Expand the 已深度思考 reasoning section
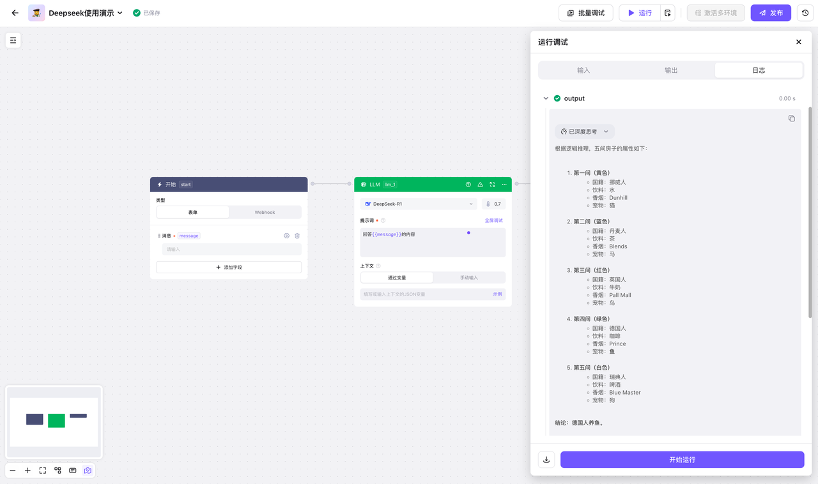 click(x=584, y=132)
